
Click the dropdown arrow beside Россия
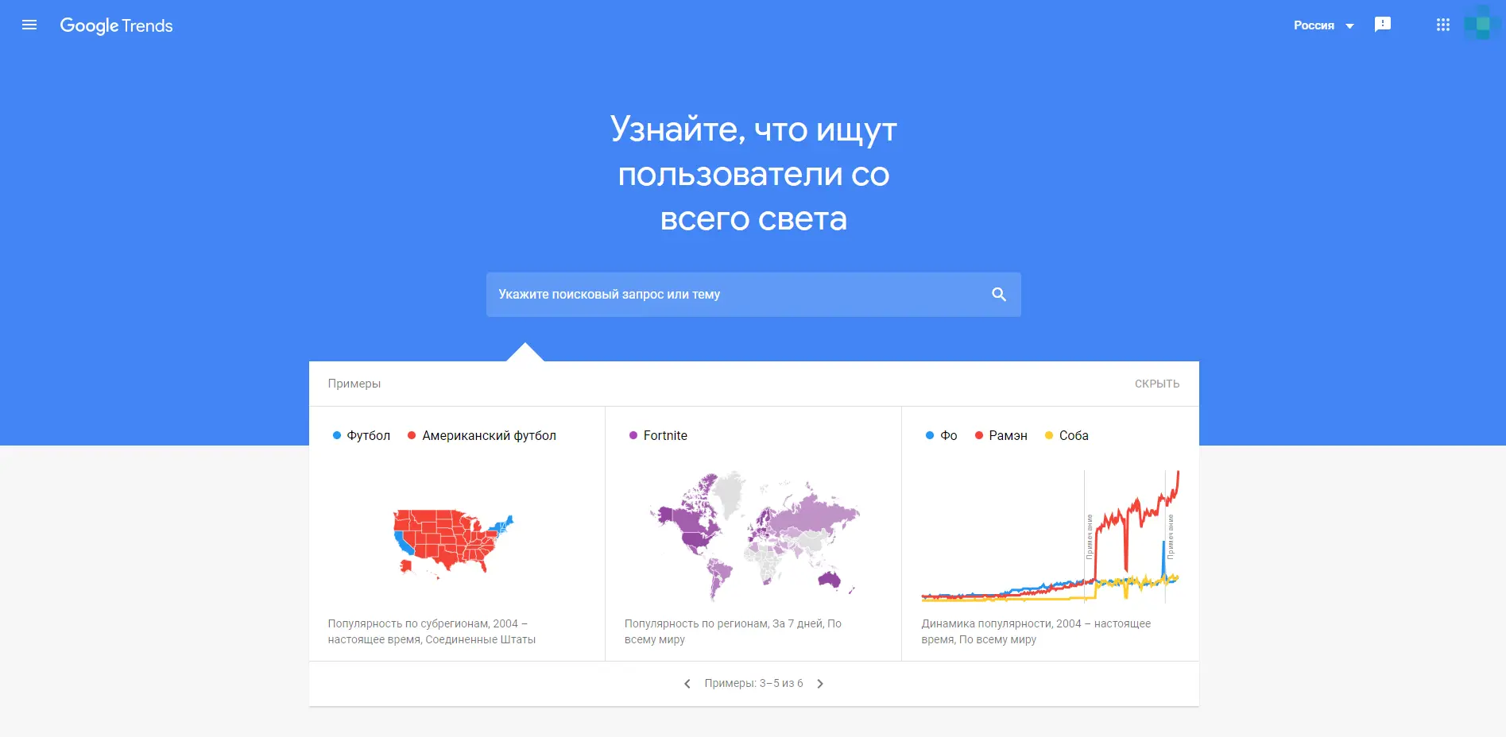[1349, 26]
